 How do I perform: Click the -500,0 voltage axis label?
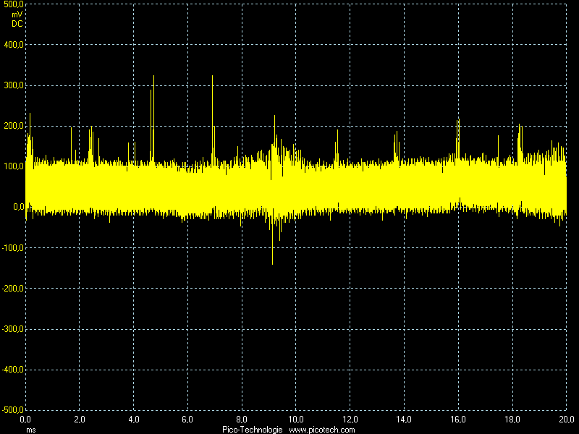click(12, 409)
